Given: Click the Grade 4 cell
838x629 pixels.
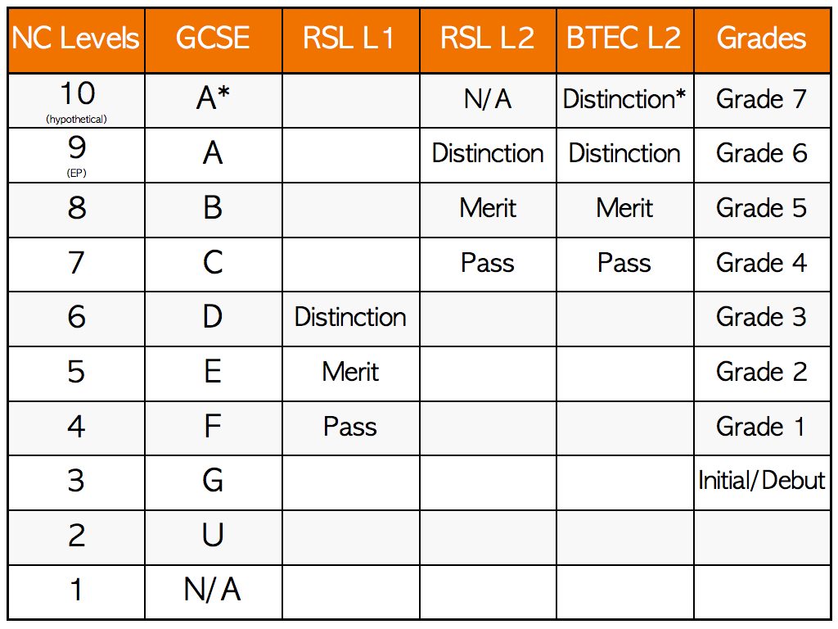Looking at the screenshot, I should coord(762,265).
